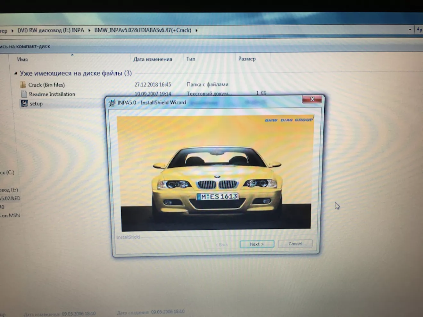Cancel the INPA5.0 installation
This screenshot has height=317, width=423.
(x=295, y=244)
